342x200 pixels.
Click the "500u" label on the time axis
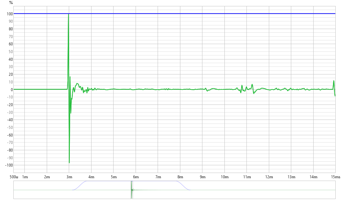[14, 177]
